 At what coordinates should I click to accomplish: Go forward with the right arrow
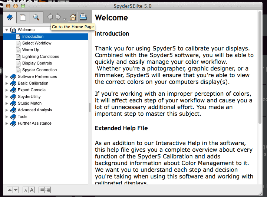pos(58,17)
